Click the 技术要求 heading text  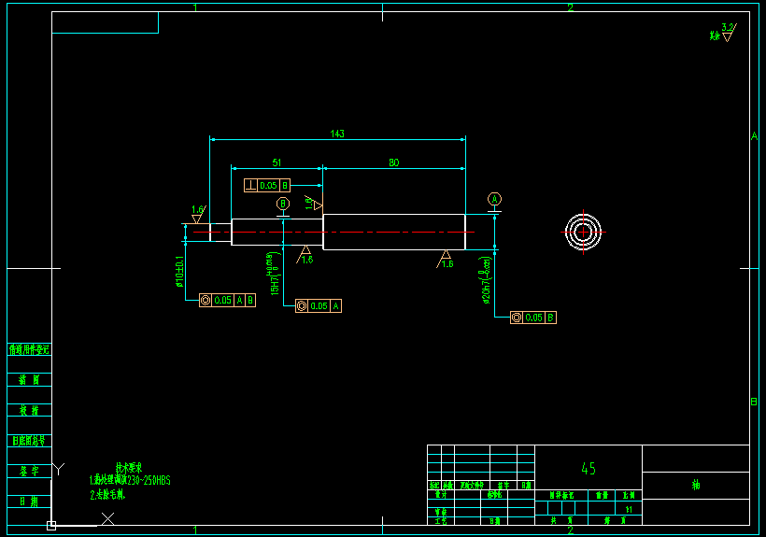(129, 467)
